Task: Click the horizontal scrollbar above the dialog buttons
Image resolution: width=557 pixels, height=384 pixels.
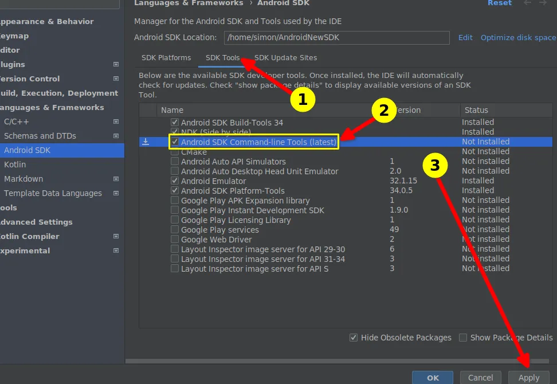Action: (337, 361)
